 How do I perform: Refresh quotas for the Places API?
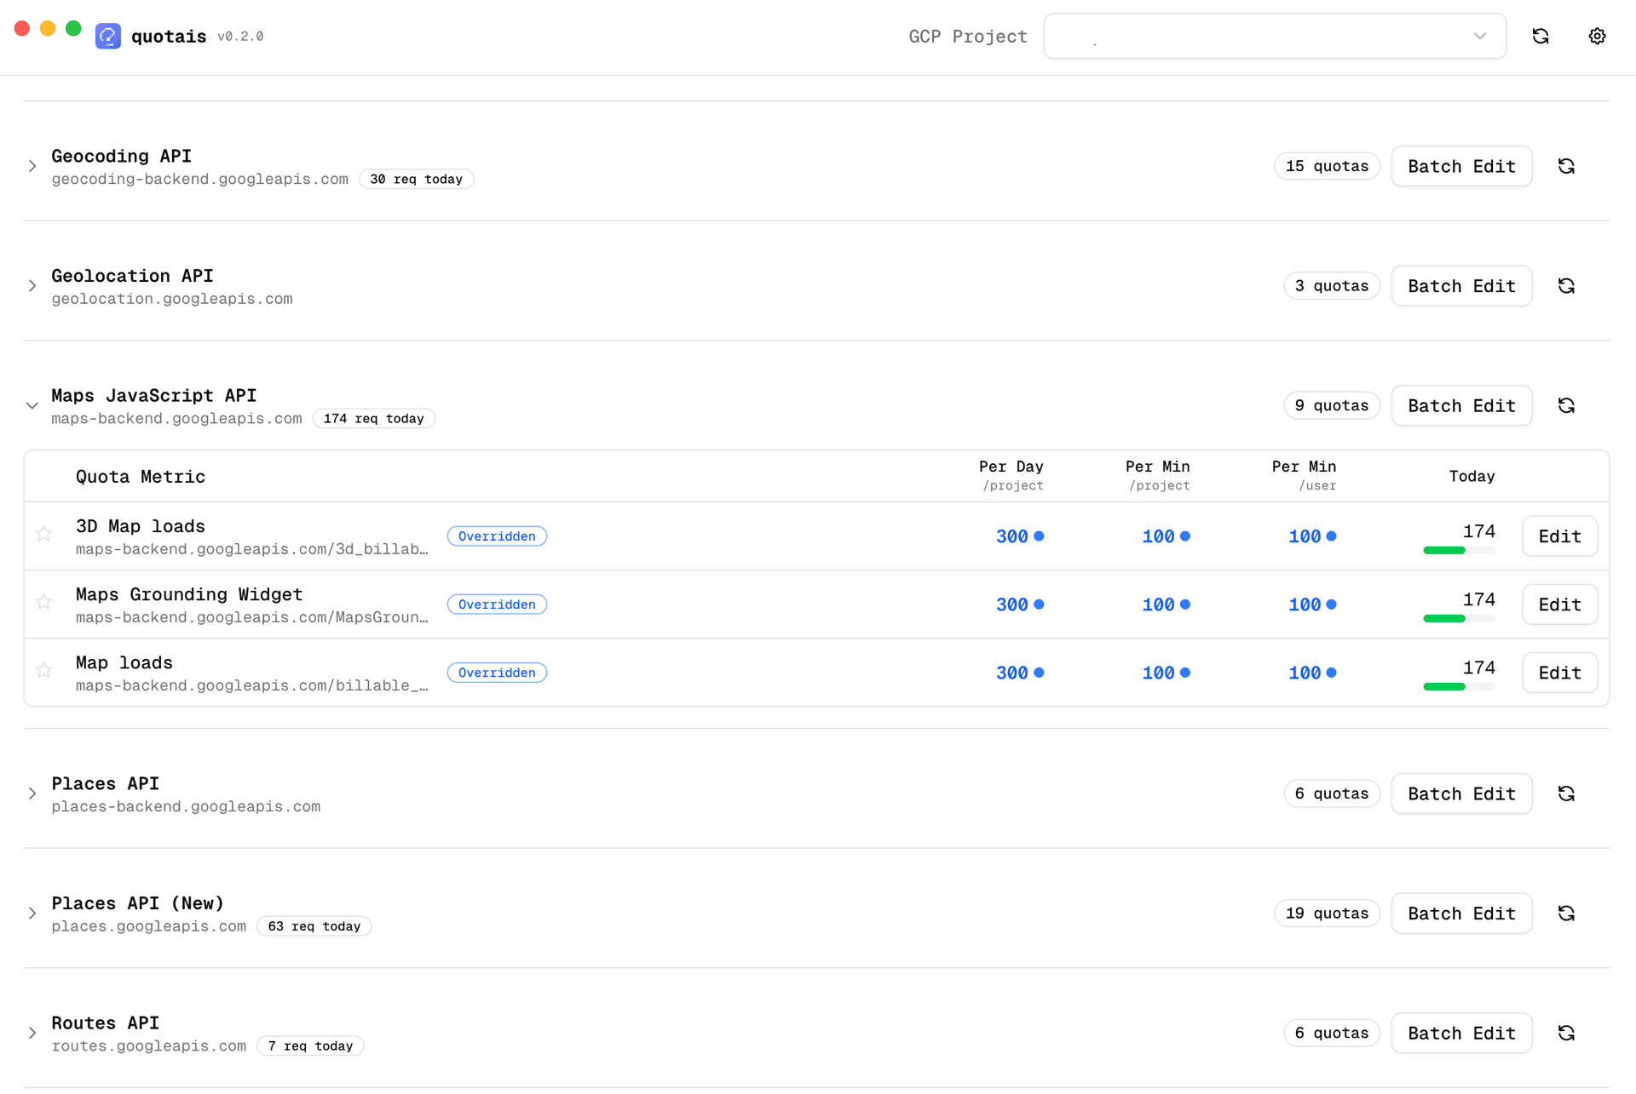1567,793
